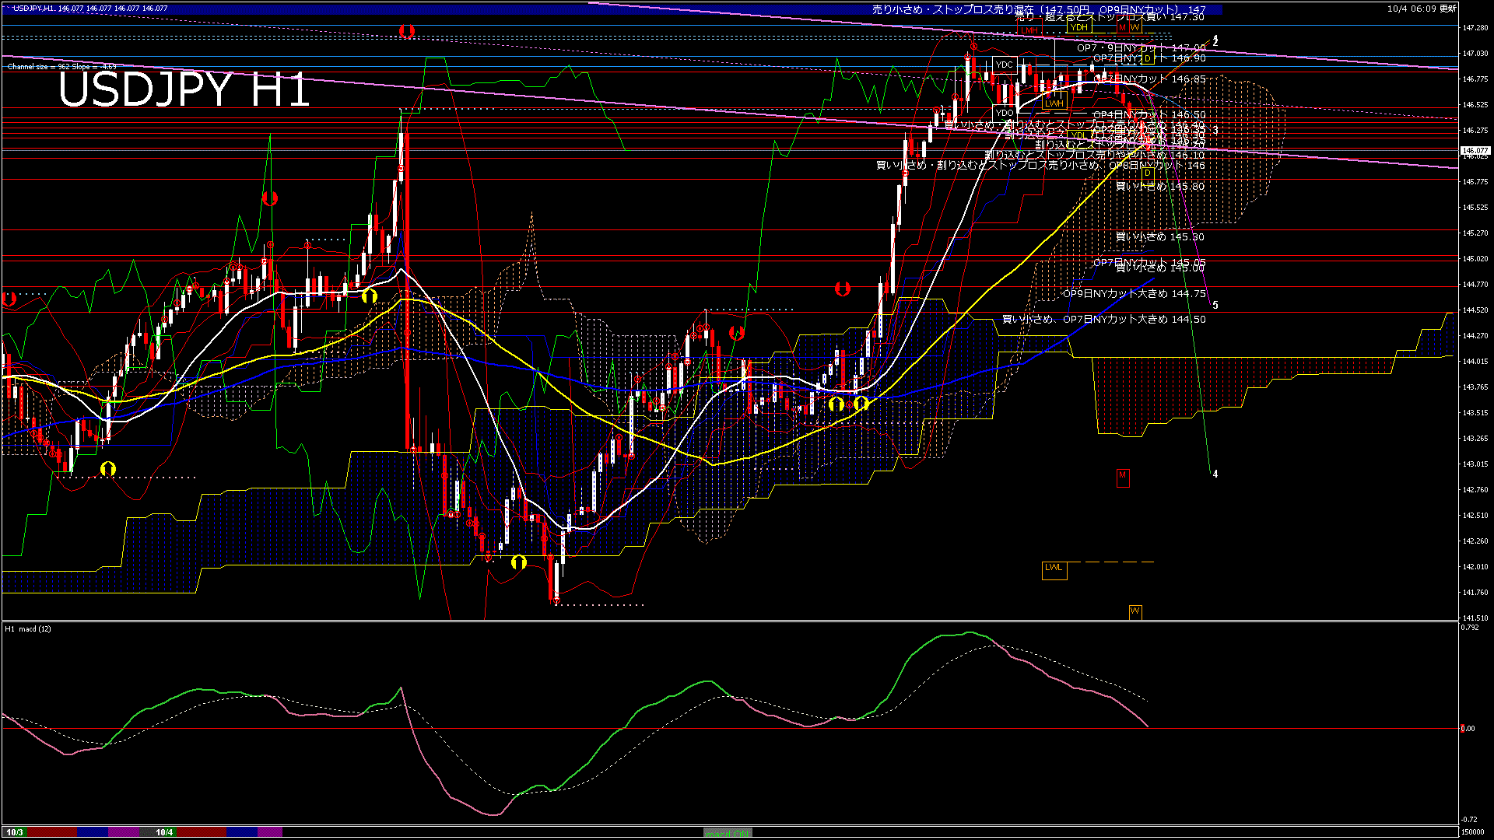Image resolution: width=1494 pixels, height=840 pixels.
Task: Click the 買い小さめ 145.30 order label
Action: point(1159,237)
